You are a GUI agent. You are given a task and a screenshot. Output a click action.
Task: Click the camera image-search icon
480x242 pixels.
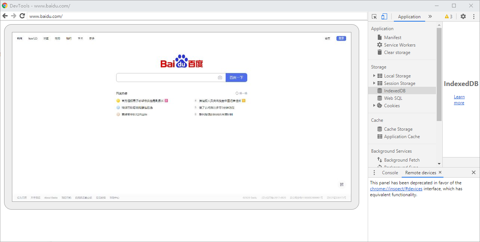tap(220, 77)
